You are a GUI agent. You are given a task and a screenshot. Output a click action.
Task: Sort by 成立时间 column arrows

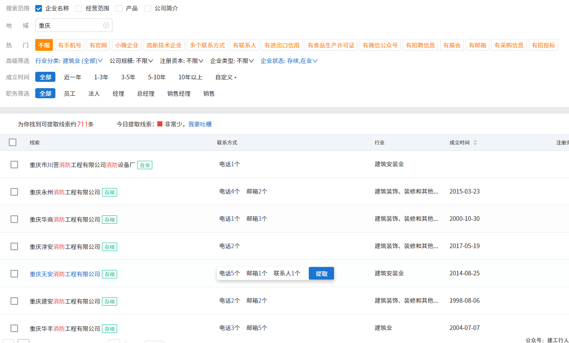475,143
